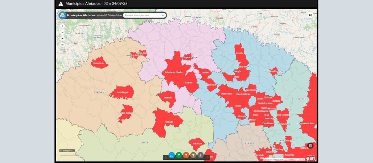Open the orange filter widget

click(x=186, y=155)
